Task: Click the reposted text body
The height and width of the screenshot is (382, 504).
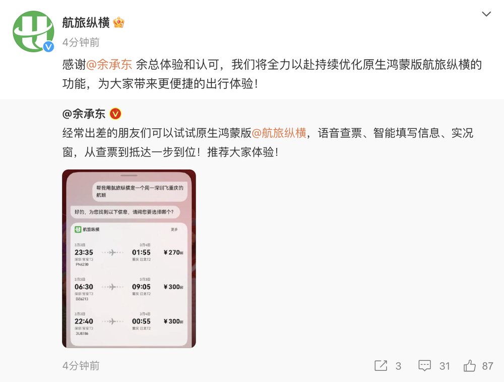Action: tap(268, 142)
